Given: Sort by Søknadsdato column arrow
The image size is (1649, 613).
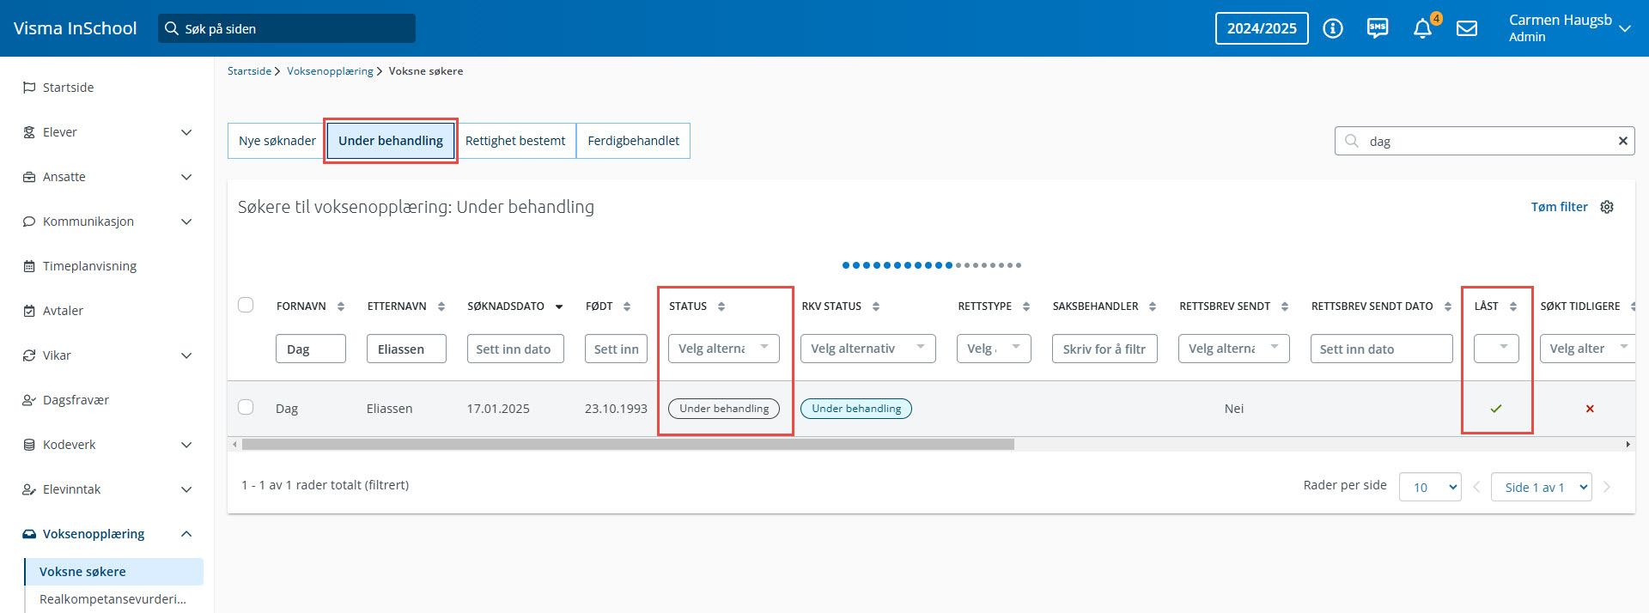Looking at the screenshot, I should 559,306.
